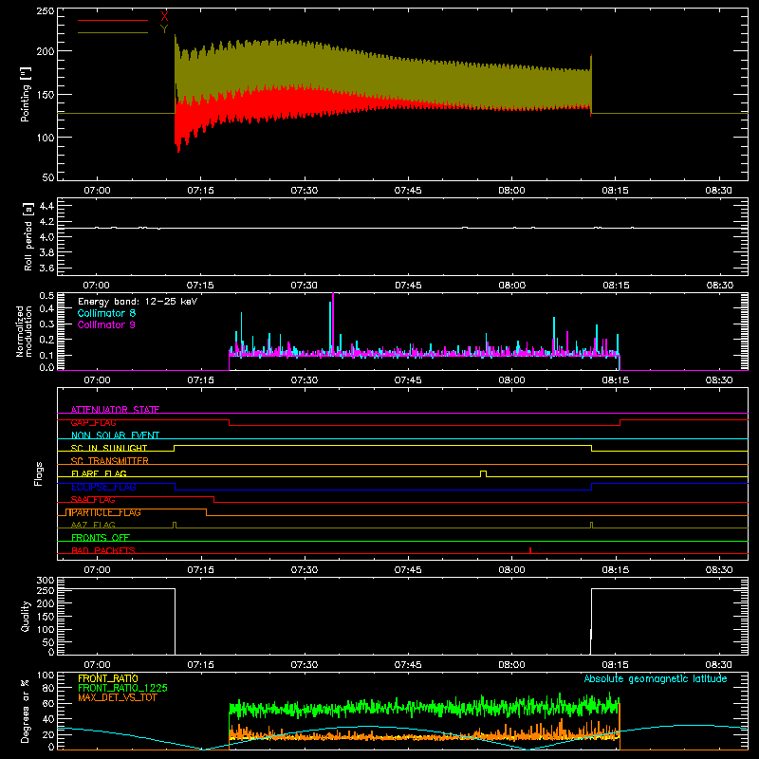The image size is (759, 759).
Task: Click the "Degrees or %" axis title
Action: click(26, 711)
